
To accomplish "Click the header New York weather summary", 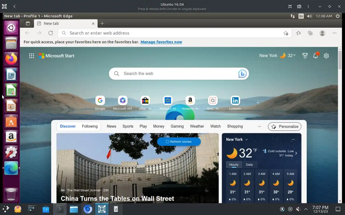I will (277, 56).
